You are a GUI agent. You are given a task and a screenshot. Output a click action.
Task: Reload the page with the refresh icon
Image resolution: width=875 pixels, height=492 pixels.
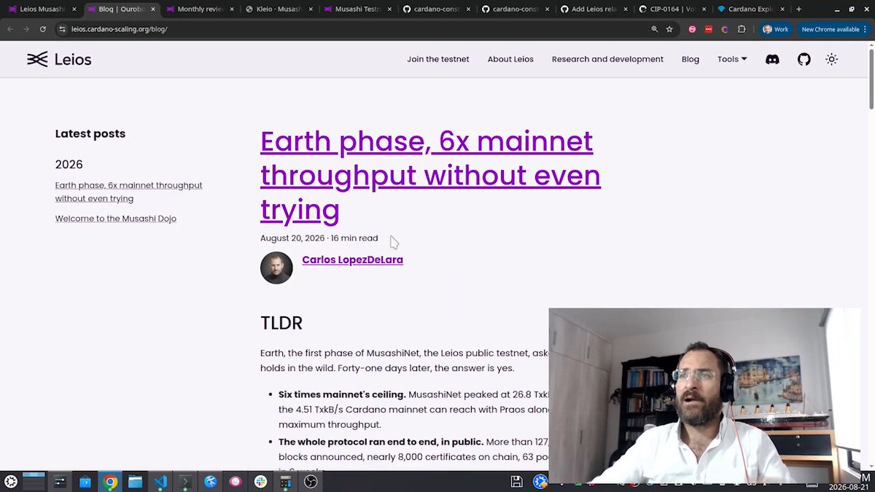[x=43, y=29]
